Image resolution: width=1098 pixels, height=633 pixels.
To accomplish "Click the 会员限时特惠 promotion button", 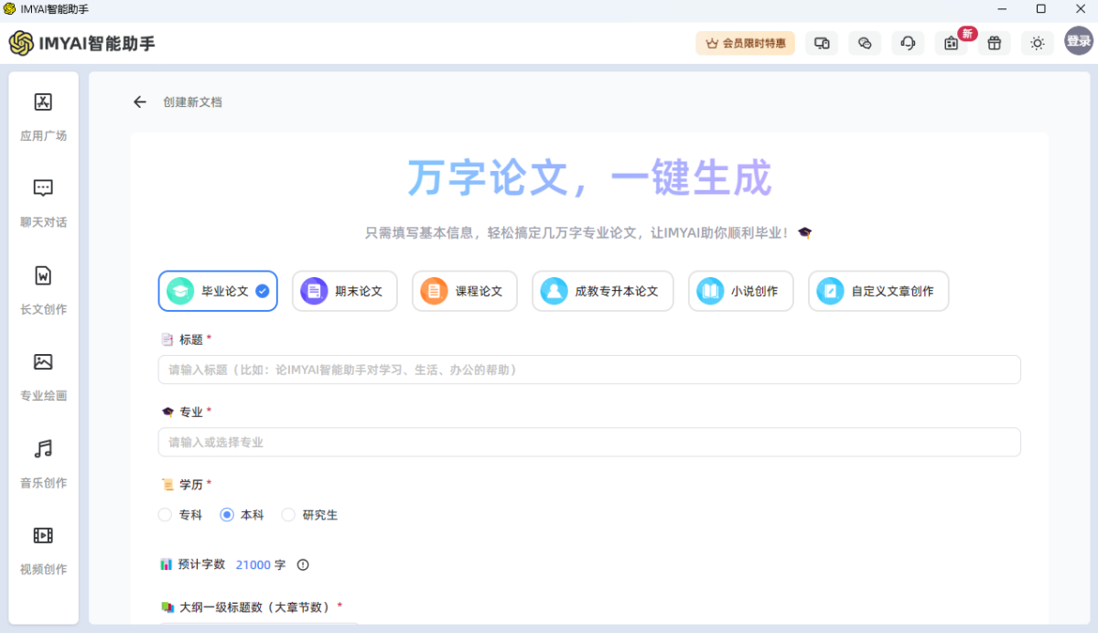I will click(x=745, y=43).
